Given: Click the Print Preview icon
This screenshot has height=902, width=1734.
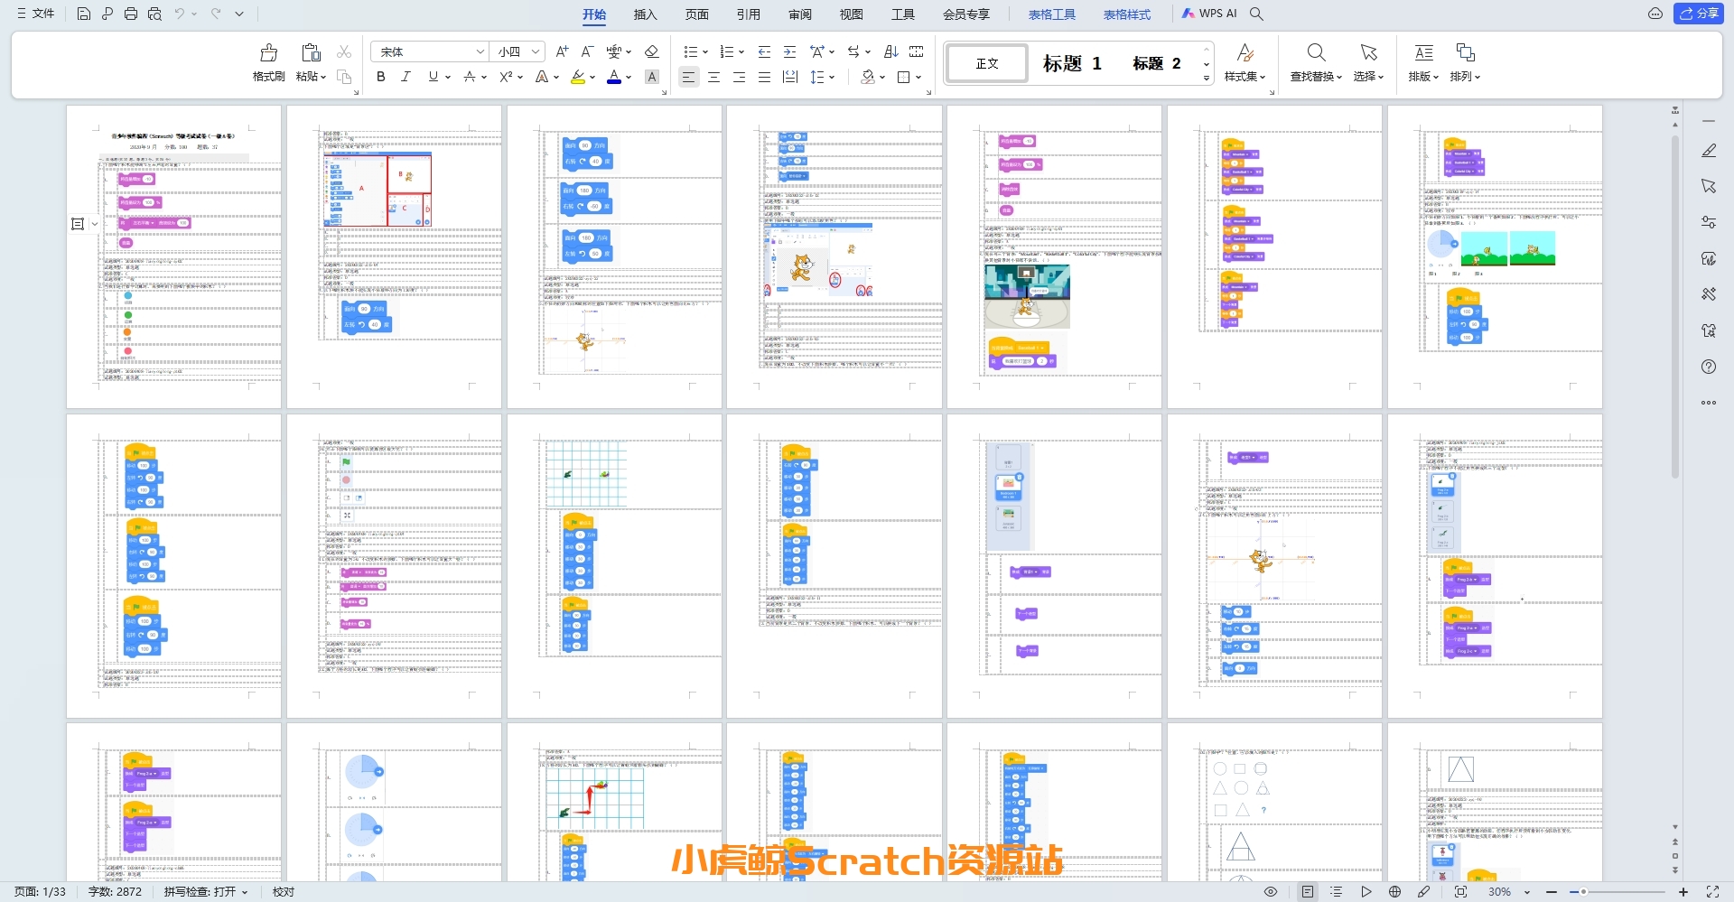Looking at the screenshot, I should [154, 14].
